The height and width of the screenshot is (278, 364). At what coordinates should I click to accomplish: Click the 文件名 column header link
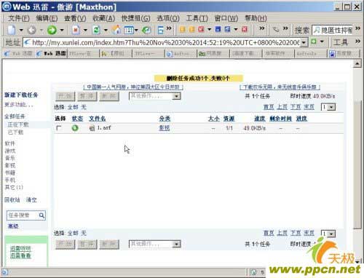tap(97, 119)
